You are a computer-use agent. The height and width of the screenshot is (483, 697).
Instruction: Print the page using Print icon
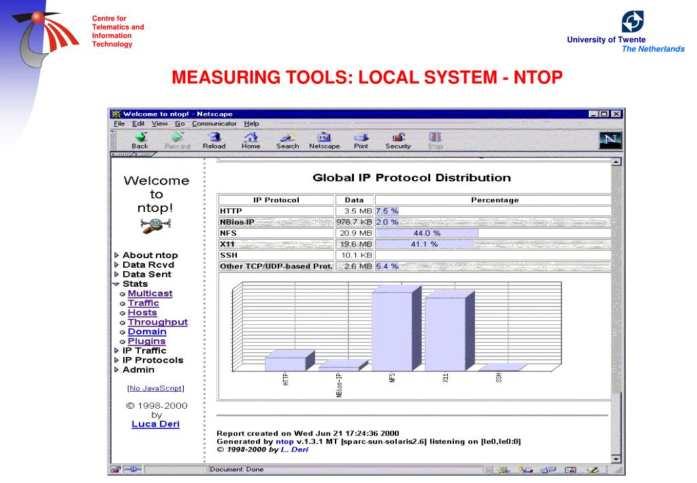pyautogui.click(x=361, y=140)
